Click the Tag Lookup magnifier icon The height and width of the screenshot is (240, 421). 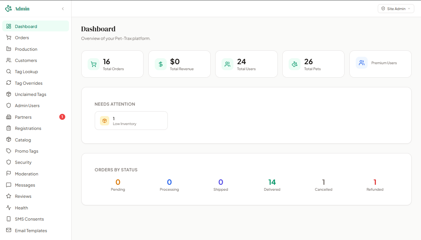(9, 72)
